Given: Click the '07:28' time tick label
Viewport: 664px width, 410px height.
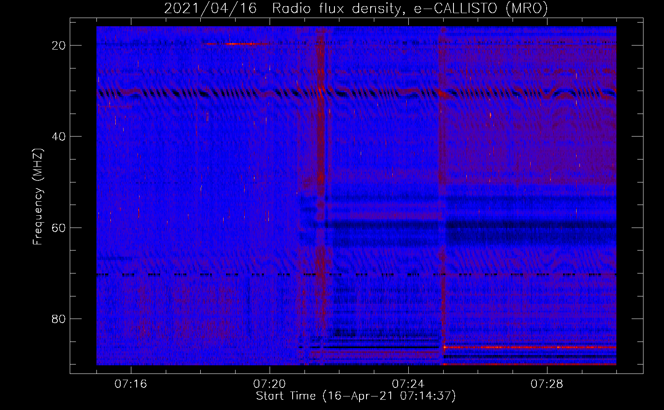Looking at the screenshot, I should pos(547,384).
